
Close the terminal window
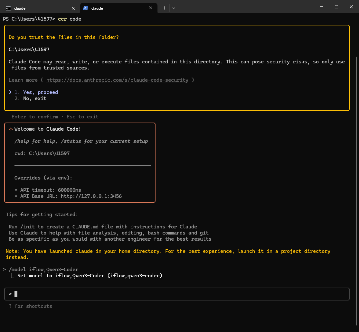(x=351, y=7)
